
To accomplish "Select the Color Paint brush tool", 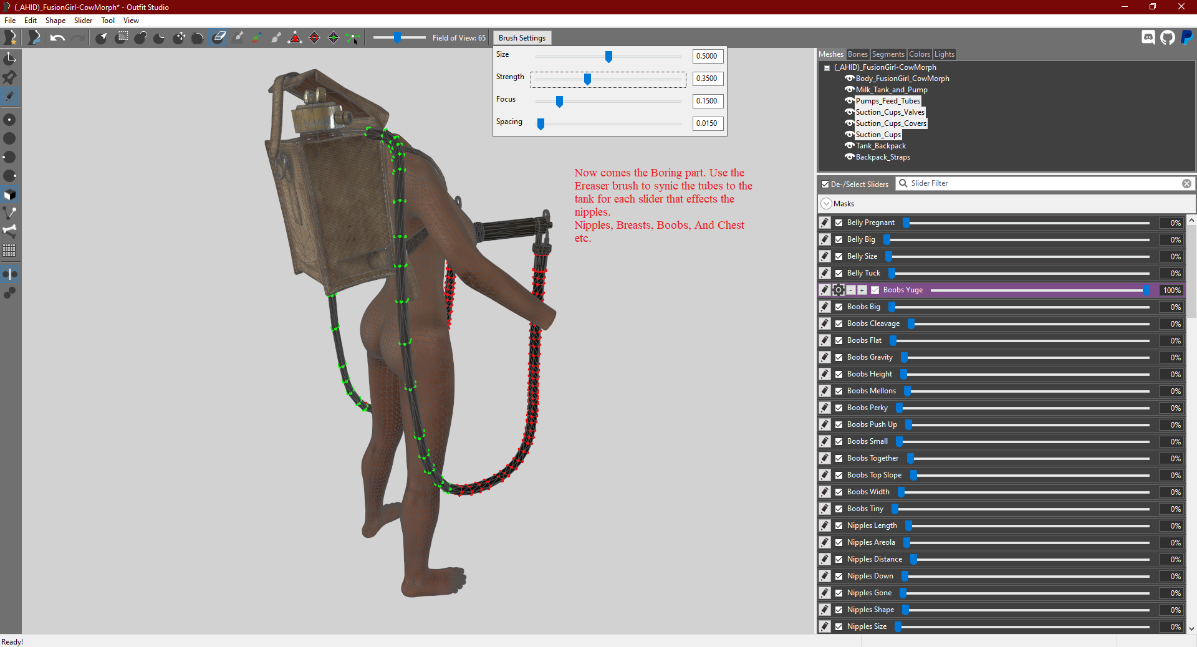I will point(257,38).
